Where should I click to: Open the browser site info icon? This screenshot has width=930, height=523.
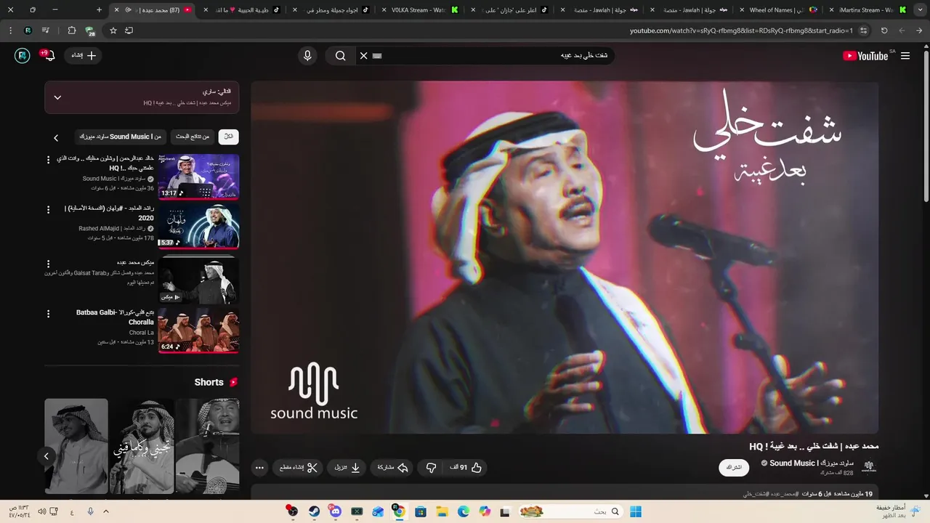pos(863,31)
